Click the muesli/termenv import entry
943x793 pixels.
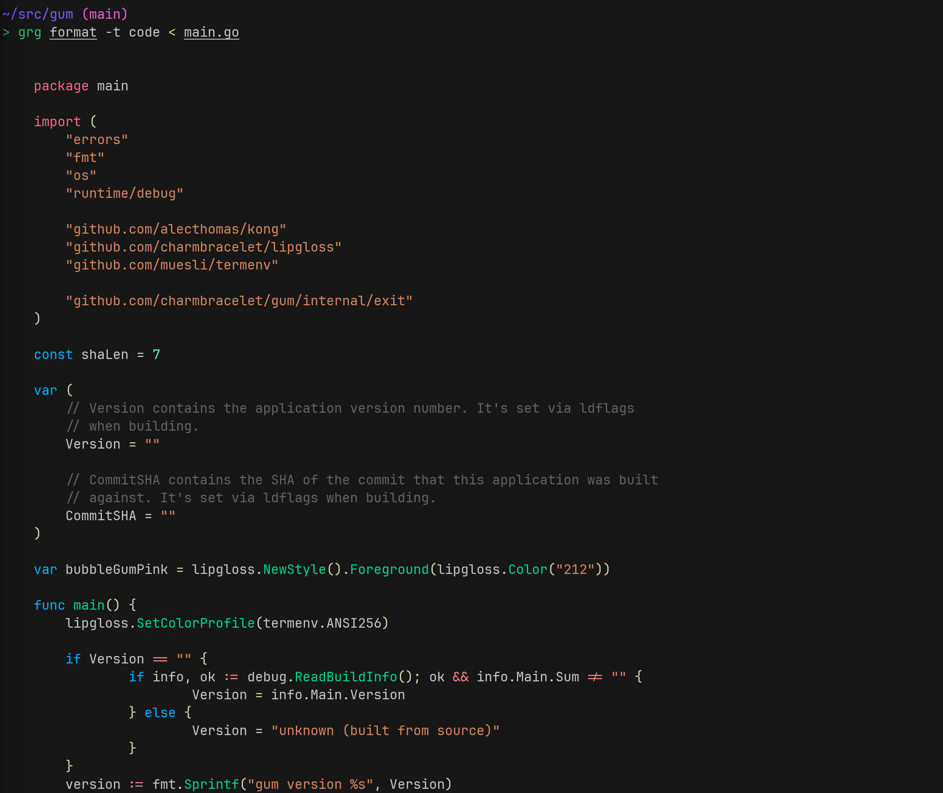[171, 264]
